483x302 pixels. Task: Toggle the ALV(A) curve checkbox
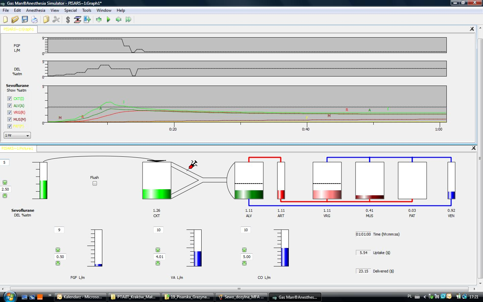(x=9, y=106)
